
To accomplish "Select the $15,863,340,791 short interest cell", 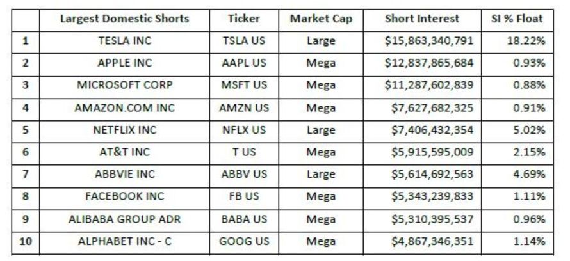I will tap(422, 42).
